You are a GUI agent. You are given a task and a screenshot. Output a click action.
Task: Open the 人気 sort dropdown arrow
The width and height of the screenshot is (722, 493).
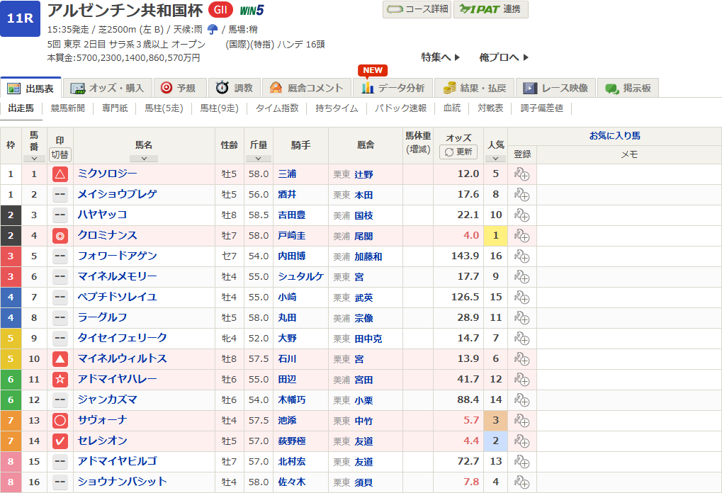[495, 159]
